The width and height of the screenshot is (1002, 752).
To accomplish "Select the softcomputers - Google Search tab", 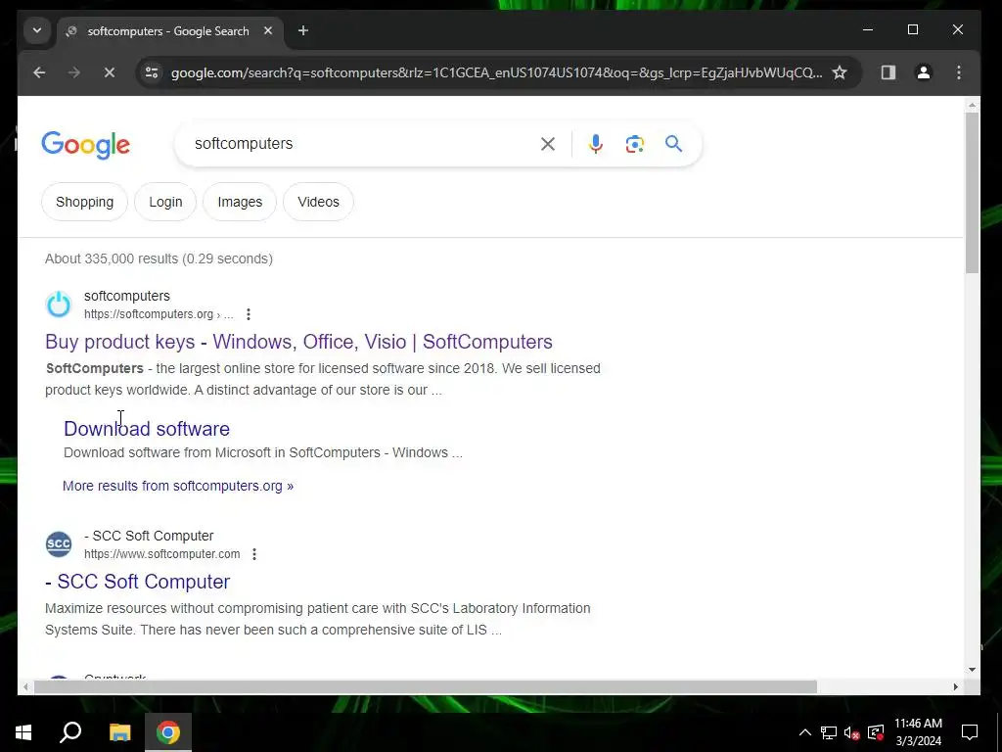I will coord(170,30).
